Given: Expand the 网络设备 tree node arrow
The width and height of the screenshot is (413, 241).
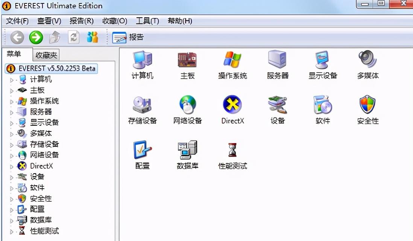Looking at the screenshot, I should click(11, 156).
